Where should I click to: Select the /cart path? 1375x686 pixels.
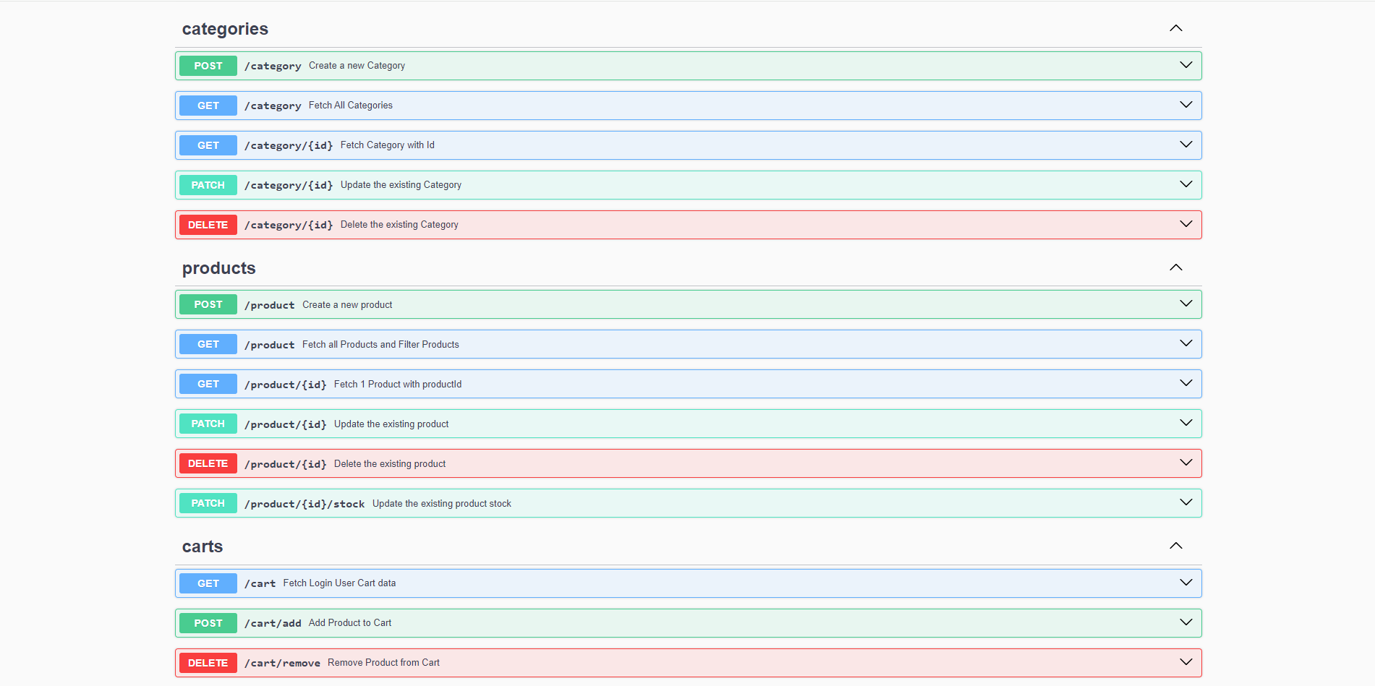pos(260,583)
